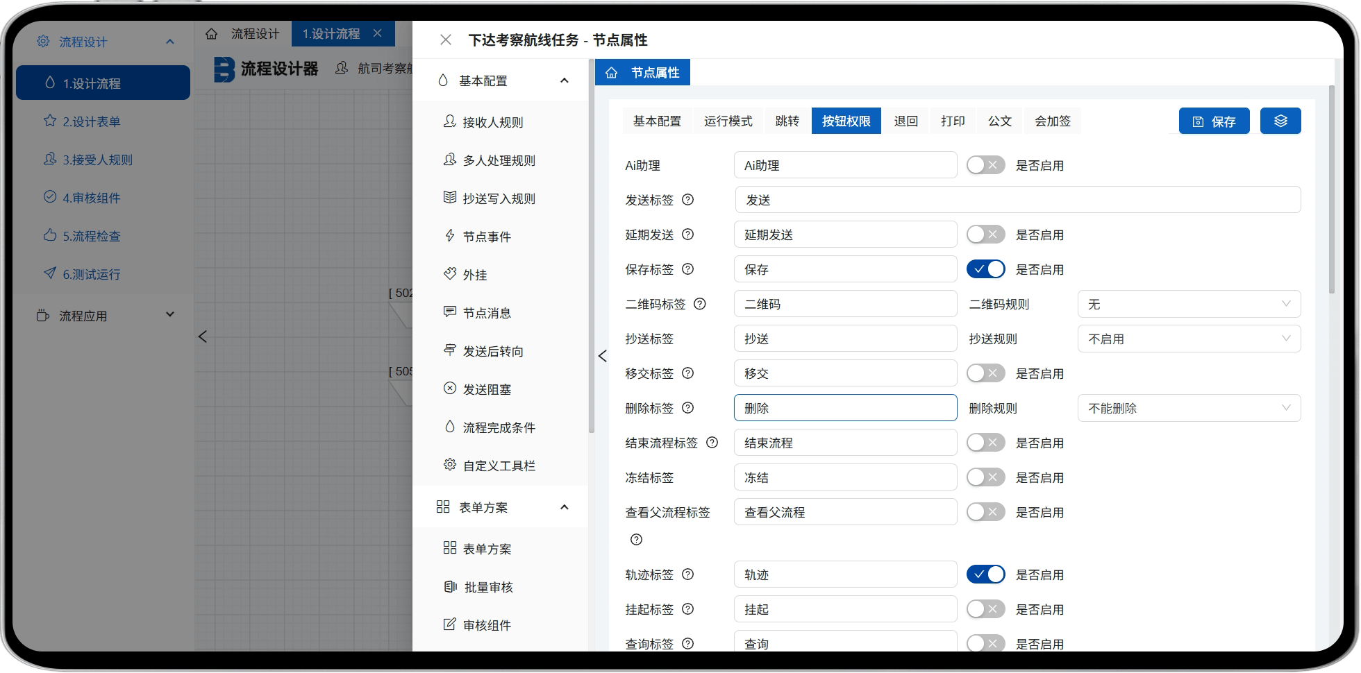Viewport: 1361px width, 673px height.
Task: Click the 删除标签 text field
Action: (x=845, y=408)
